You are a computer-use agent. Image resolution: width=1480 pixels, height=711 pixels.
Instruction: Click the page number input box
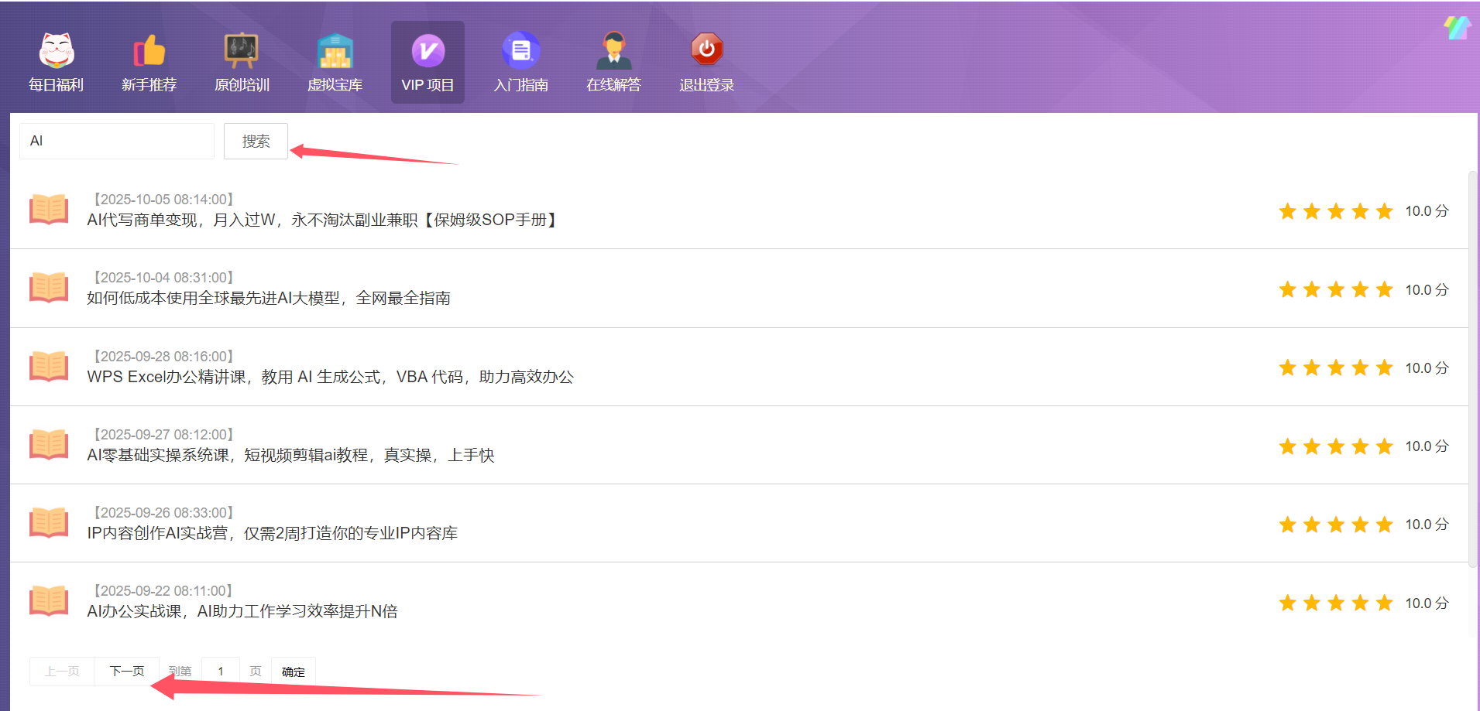tap(221, 672)
